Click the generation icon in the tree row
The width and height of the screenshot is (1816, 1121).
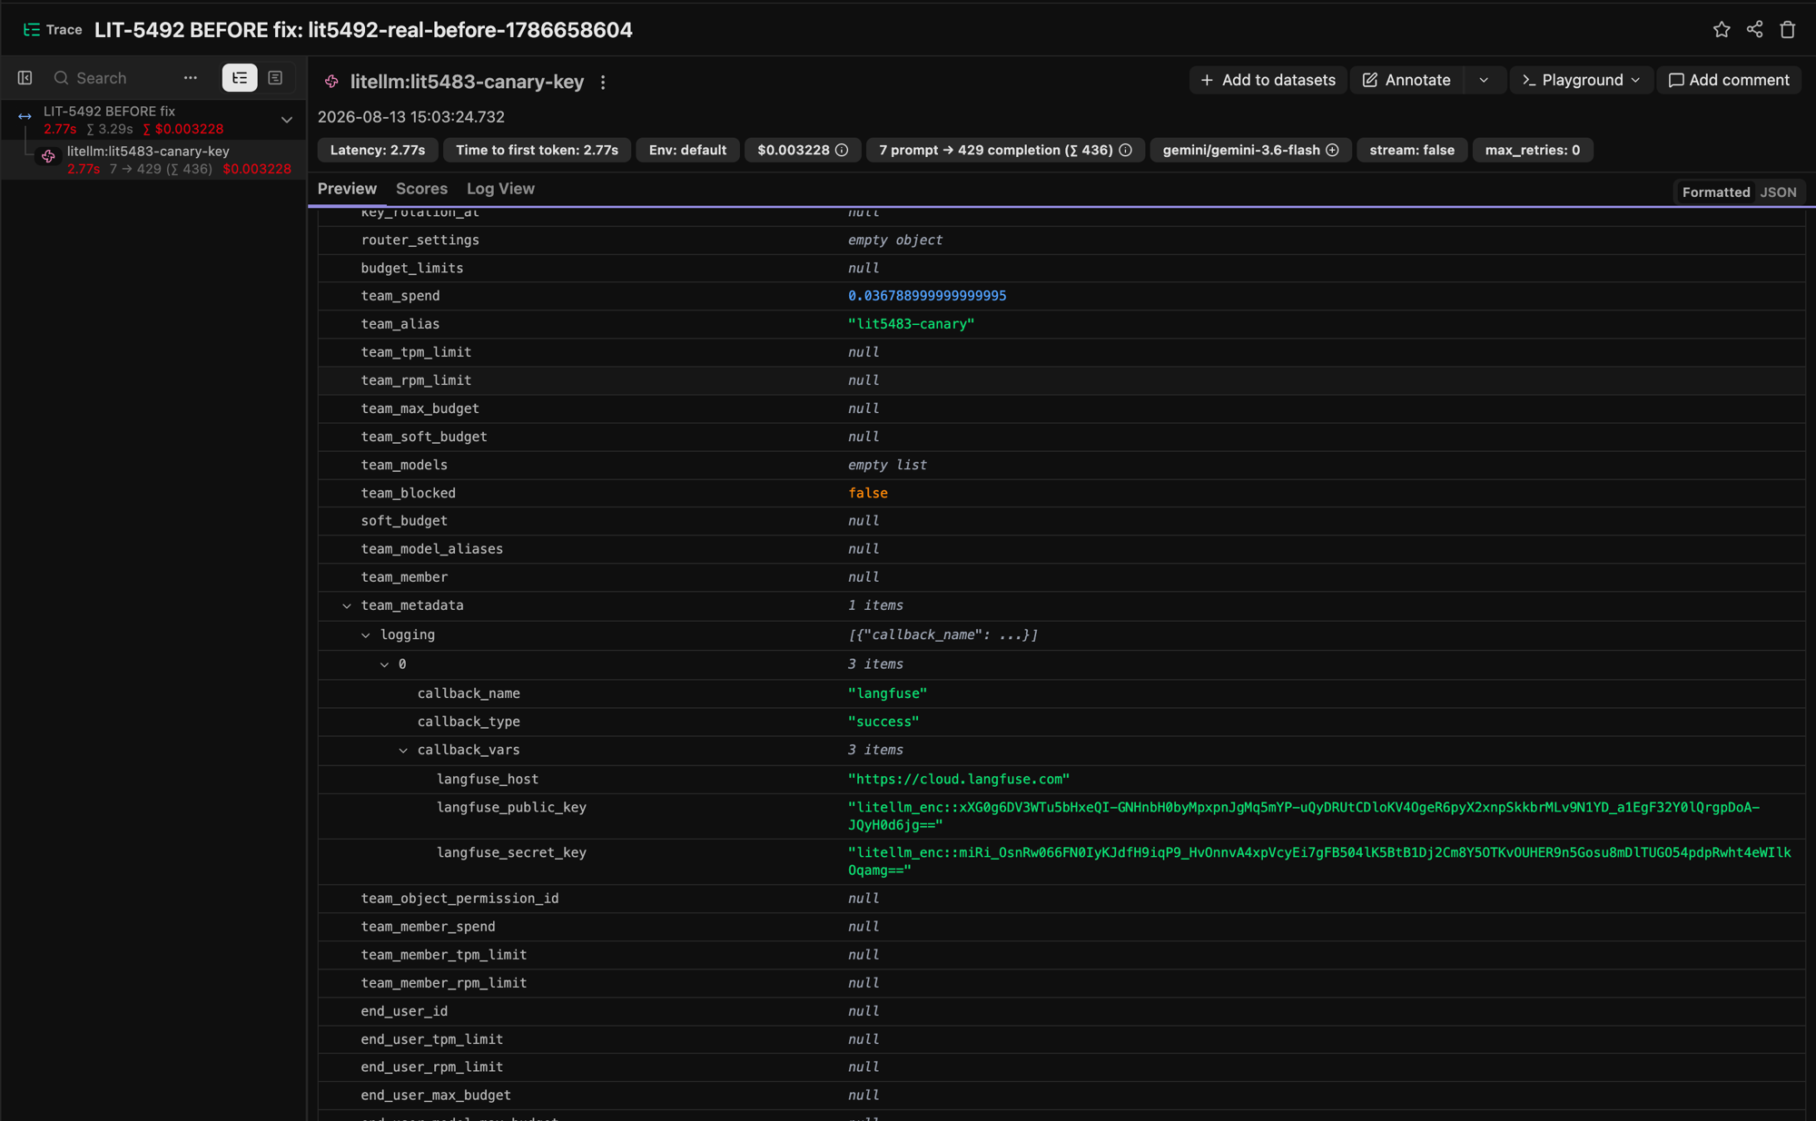coord(48,157)
